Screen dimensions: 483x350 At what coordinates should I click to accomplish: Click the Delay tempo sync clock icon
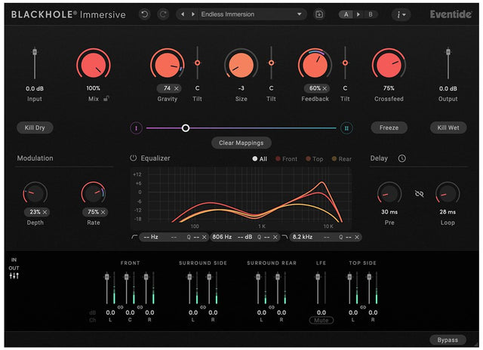click(401, 158)
